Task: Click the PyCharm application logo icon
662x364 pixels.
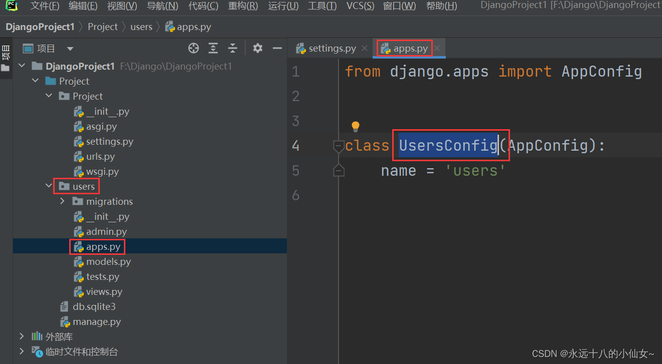Action: [x=12, y=6]
